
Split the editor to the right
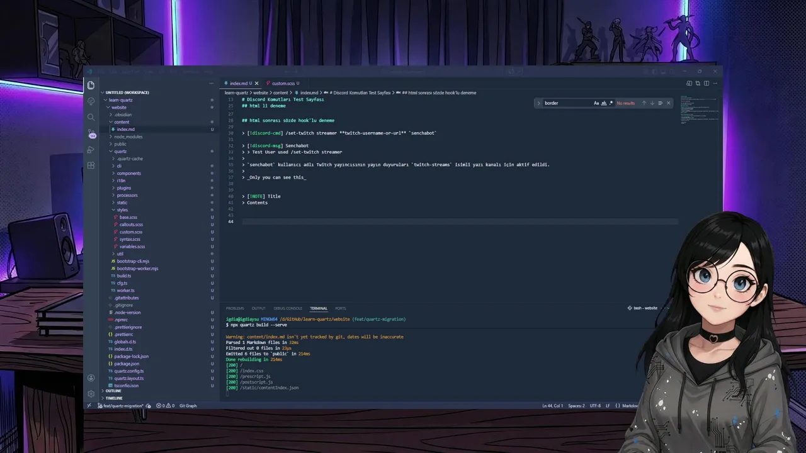[x=707, y=83]
